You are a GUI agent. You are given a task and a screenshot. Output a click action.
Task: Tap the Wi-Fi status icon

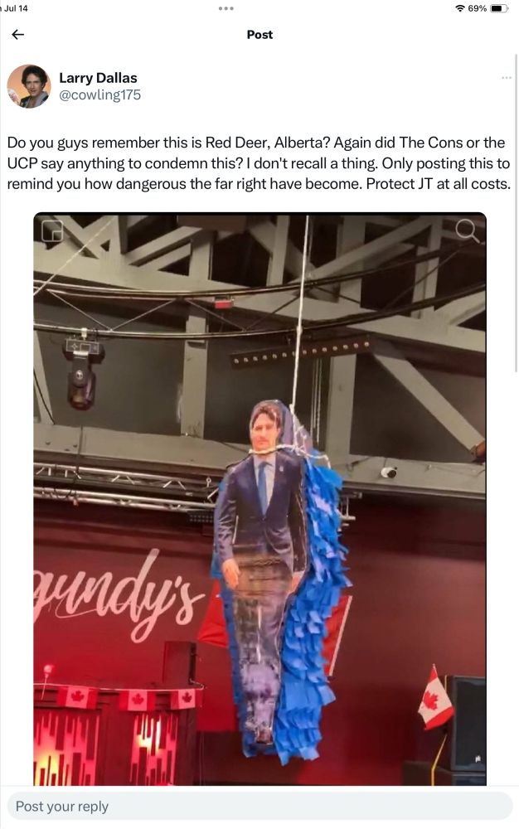[460, 8]
